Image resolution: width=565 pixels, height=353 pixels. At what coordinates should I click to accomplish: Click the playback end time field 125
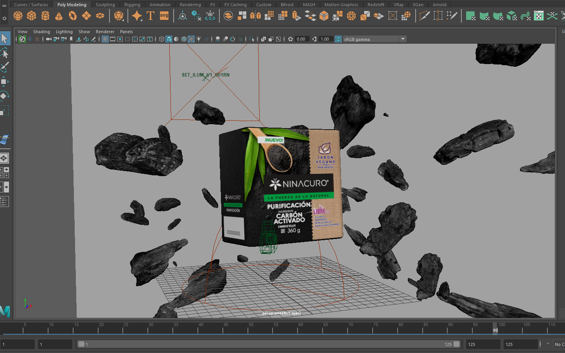click(483, 344)
